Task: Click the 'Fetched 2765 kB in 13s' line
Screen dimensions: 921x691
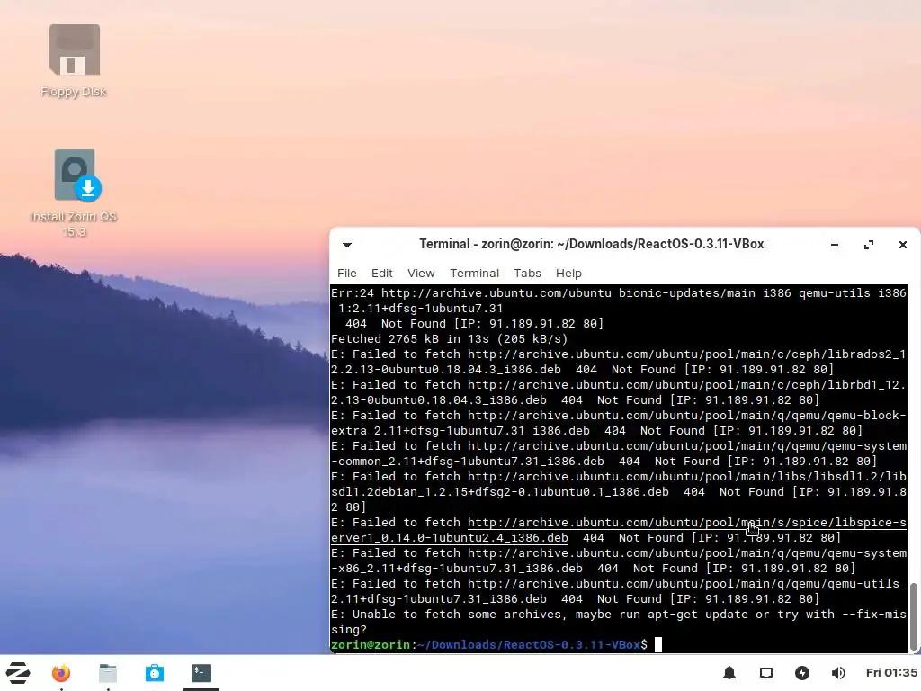Action: coord(450,339)
